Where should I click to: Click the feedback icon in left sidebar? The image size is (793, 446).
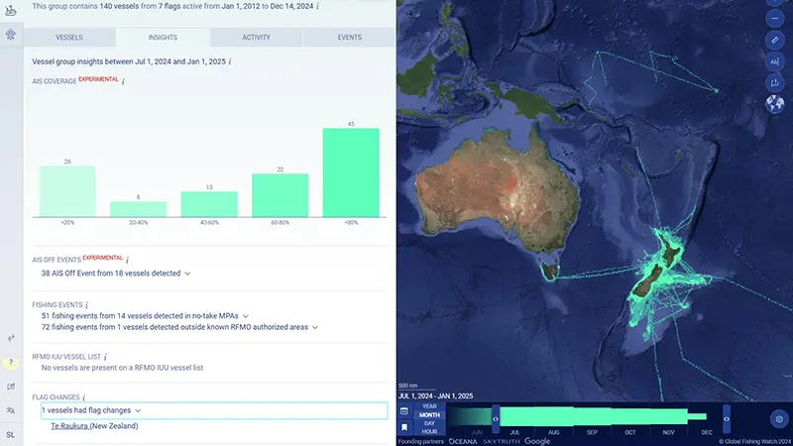click(x=11, y=387)
